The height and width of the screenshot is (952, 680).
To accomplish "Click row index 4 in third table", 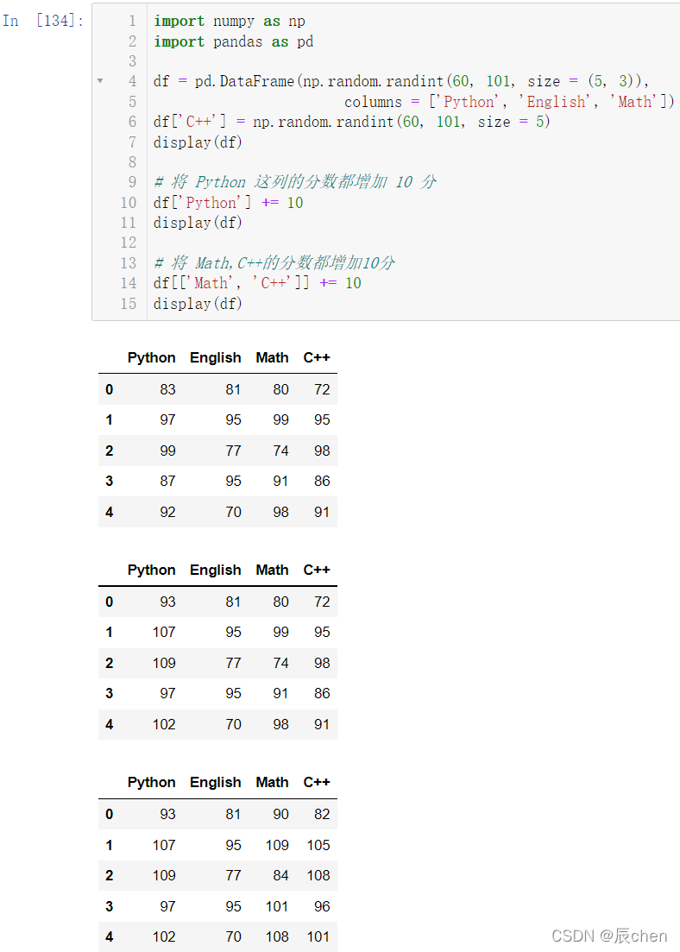I will coord(110,936).
